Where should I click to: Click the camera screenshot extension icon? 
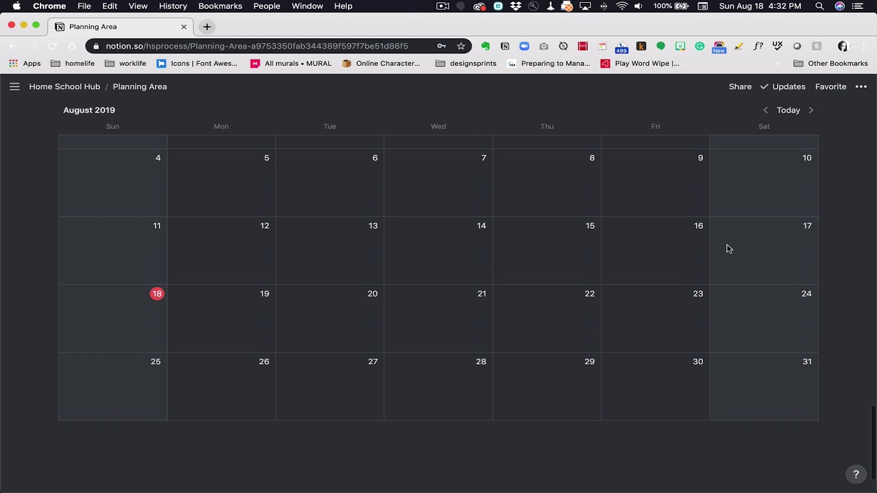point(544,46)
